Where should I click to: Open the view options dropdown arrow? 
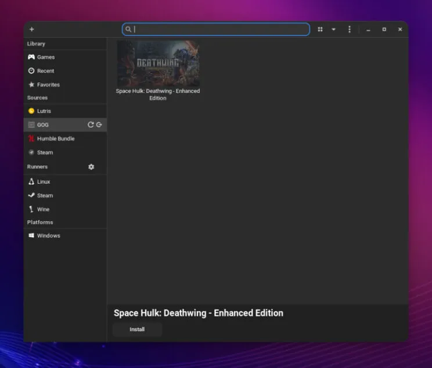[333, 29]
